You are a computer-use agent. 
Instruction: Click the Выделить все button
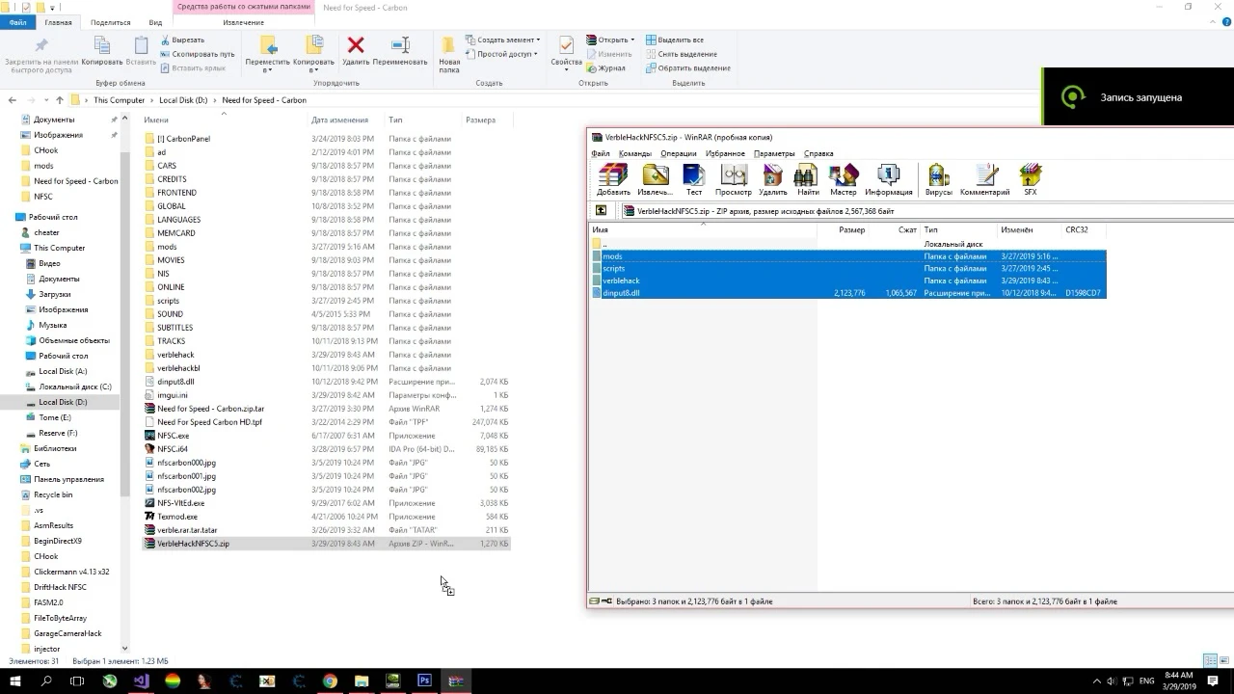(679, 40)
